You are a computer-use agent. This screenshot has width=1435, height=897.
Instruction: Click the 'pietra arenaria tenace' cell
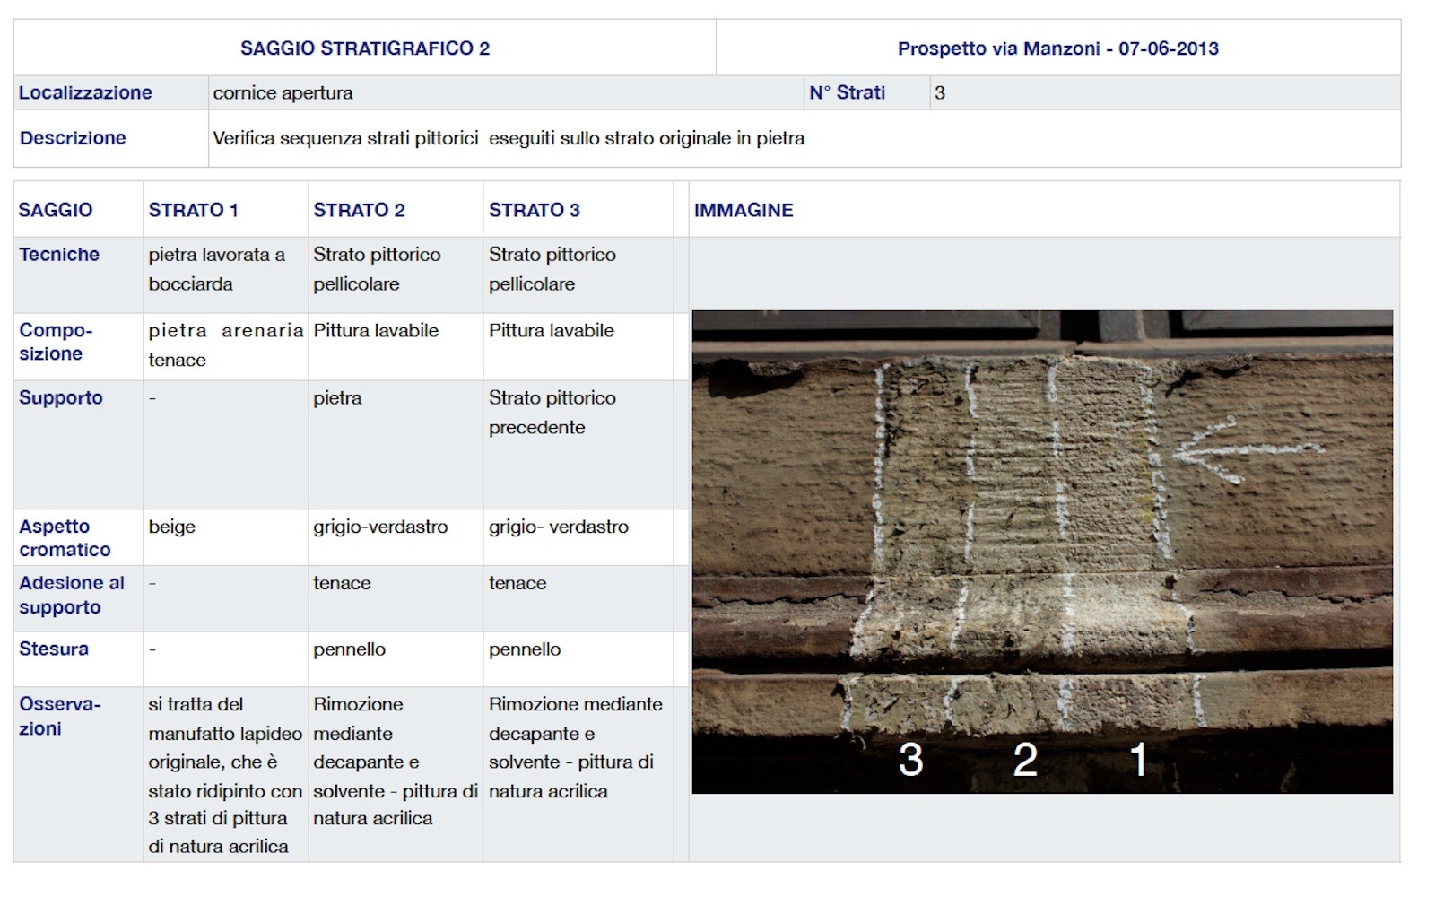(x=224, y=345)
